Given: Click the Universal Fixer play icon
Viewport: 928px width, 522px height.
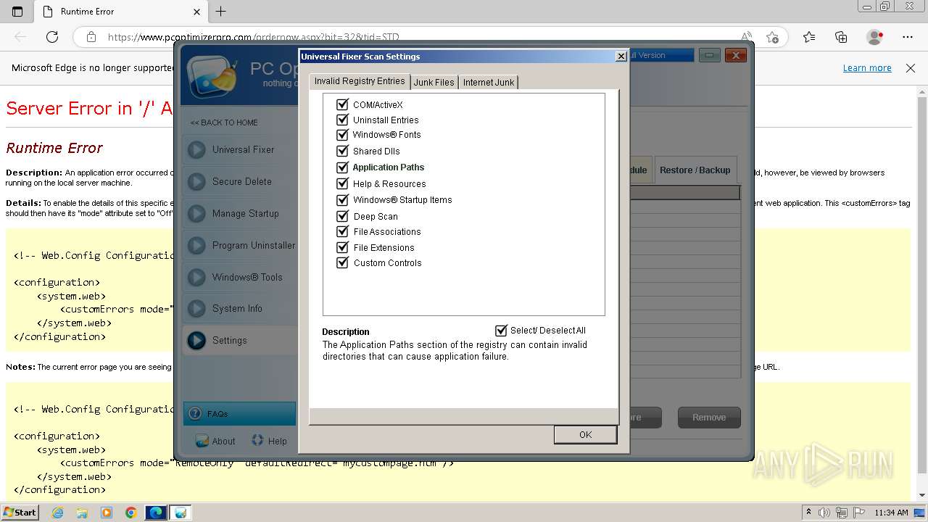Looking at the screenshot, I should [196, 150].
